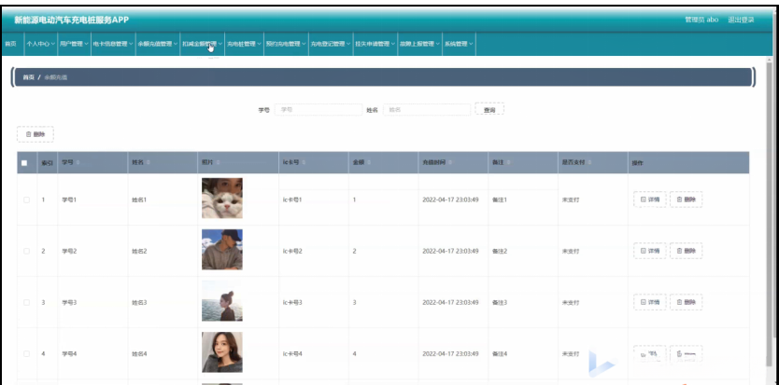This screenshot has height=385, width=779.
Task: Tick the checkbox for row 学号3
Action: (26, 302)
